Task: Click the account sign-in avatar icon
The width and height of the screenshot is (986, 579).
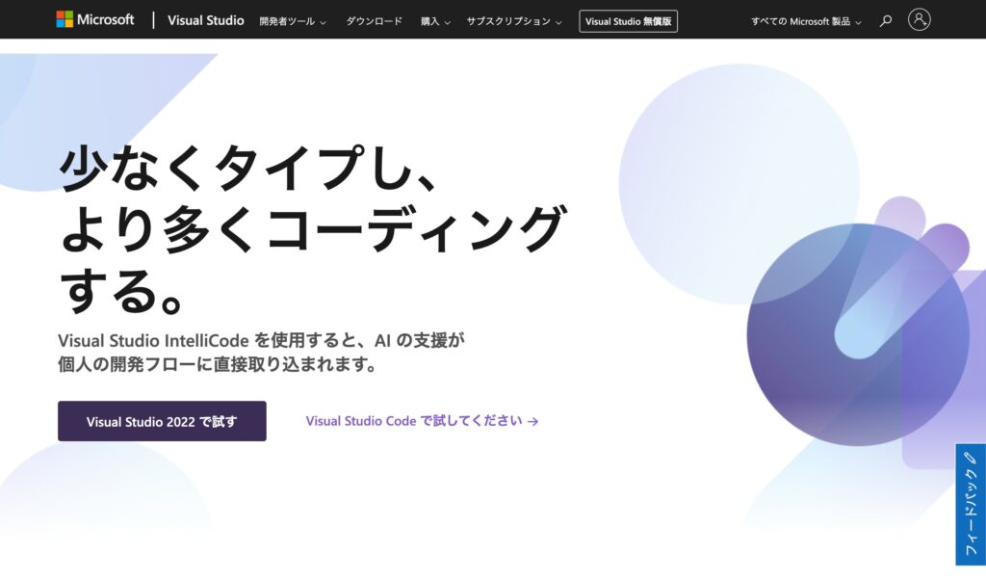Action: [x=920, y=19]
